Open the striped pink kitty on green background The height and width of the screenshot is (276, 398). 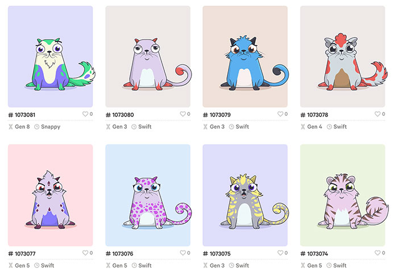point(342,195)
